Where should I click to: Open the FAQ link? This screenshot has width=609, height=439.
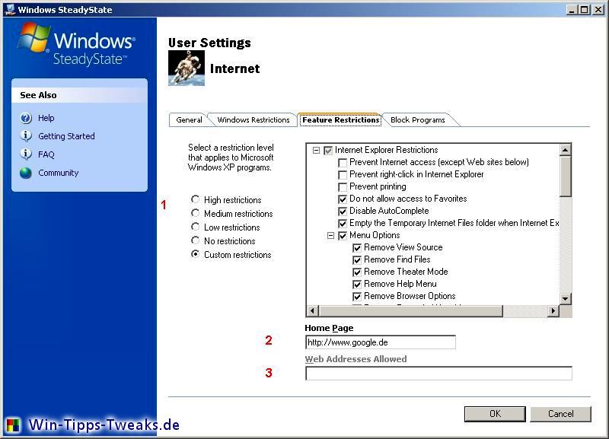(x=46, y=154)
